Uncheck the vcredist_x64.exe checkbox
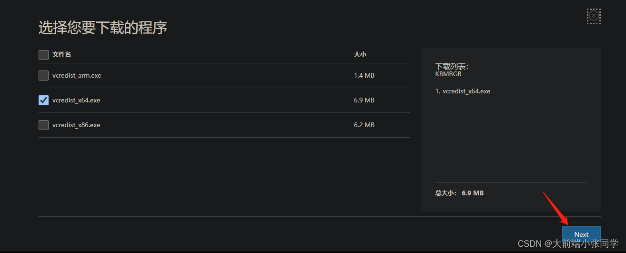The image size is (626, 253). pos(43,100)
